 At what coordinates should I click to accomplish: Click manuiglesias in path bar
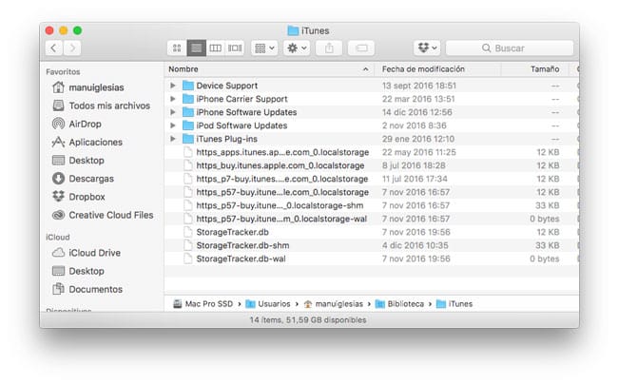333,303
